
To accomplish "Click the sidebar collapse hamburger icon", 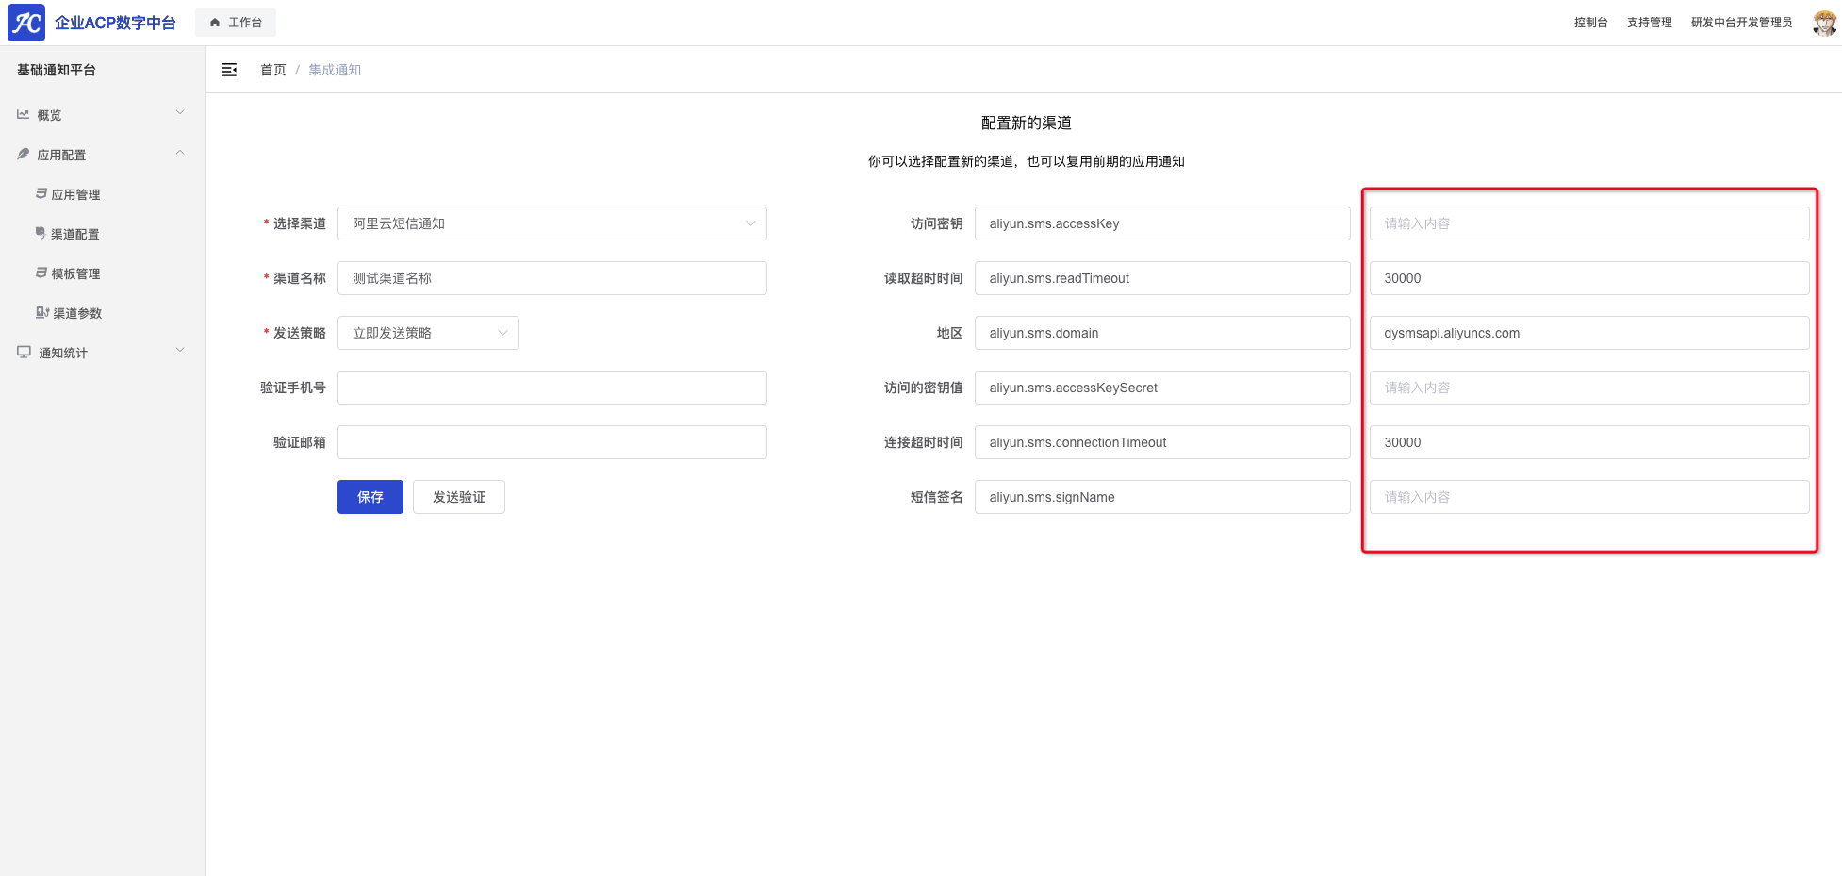I will point(229,70).
